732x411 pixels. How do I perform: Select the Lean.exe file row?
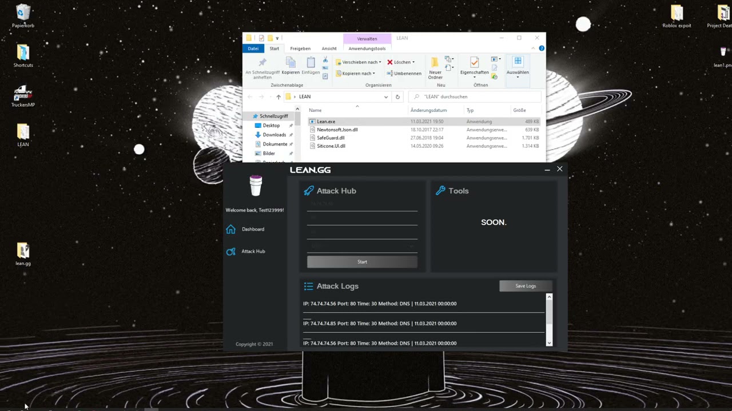[423, 122]
